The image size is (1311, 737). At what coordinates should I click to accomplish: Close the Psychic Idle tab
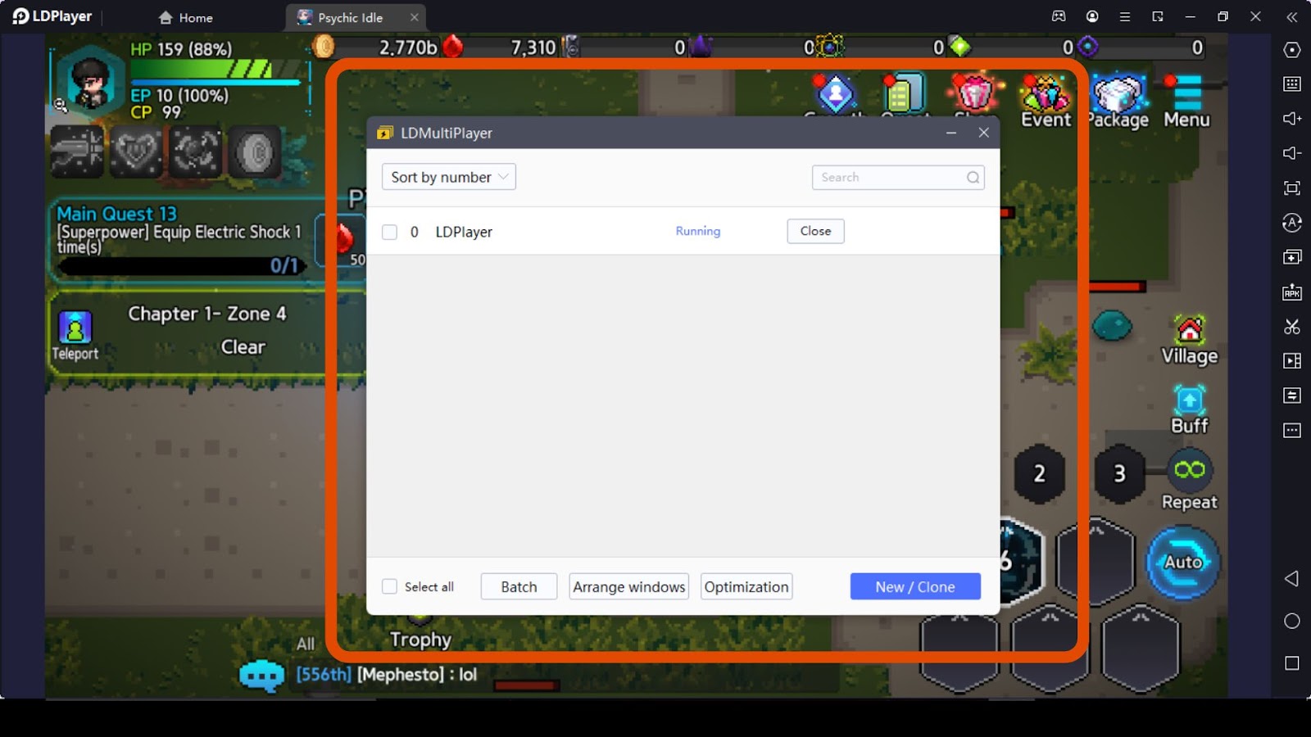point(414,17)
